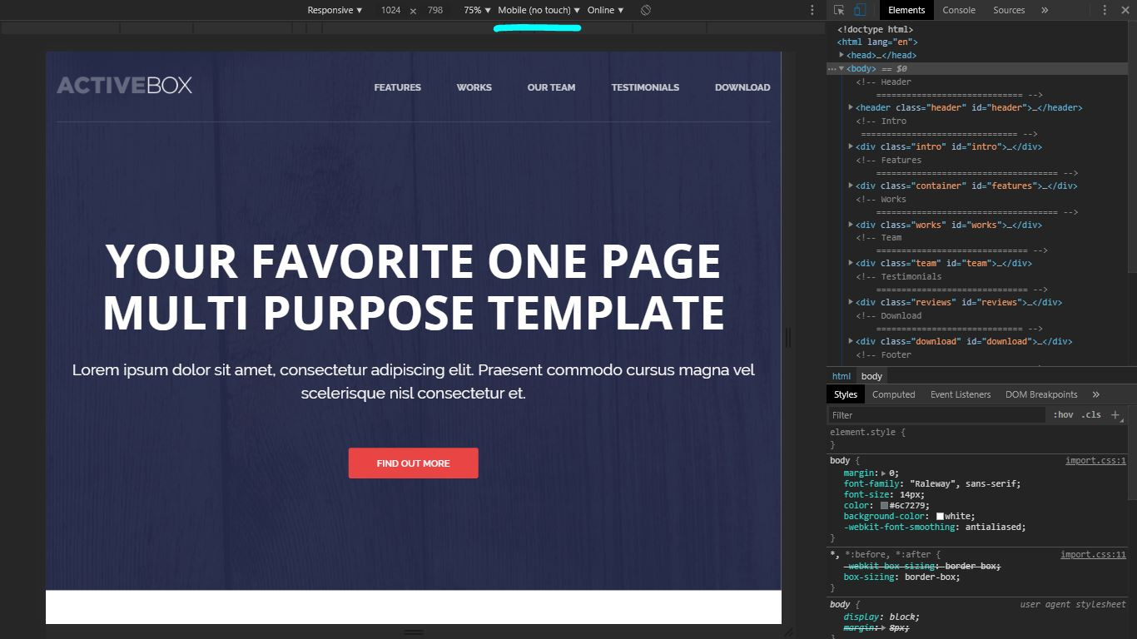Expand the div works node
The width and height of the screenshot is (1137, 639).
(x=851, y=225)
